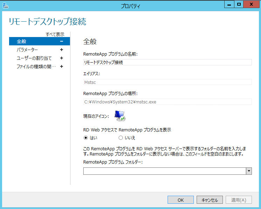Select the いいえ radio button

pyautogui.click(x=120, y=138)
